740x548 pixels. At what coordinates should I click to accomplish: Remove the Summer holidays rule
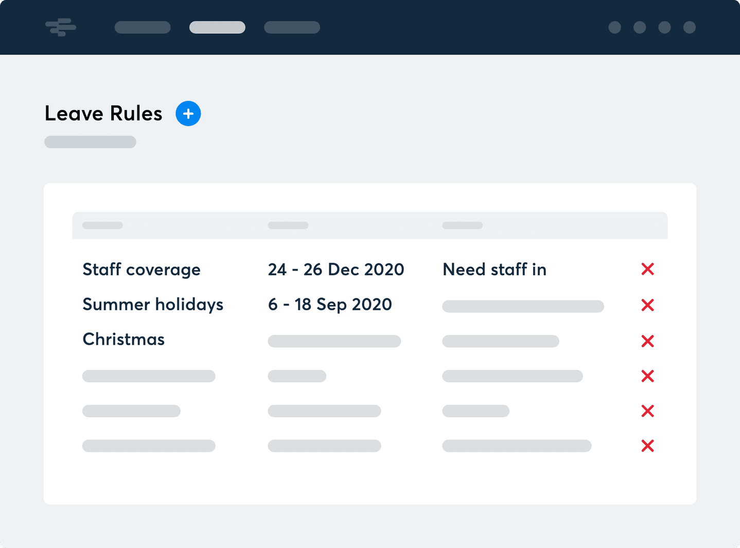coord(647,305)
